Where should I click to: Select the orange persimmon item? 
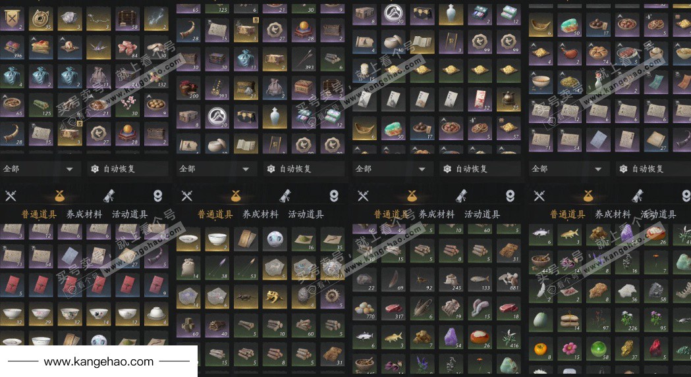(x=540, y=348)
